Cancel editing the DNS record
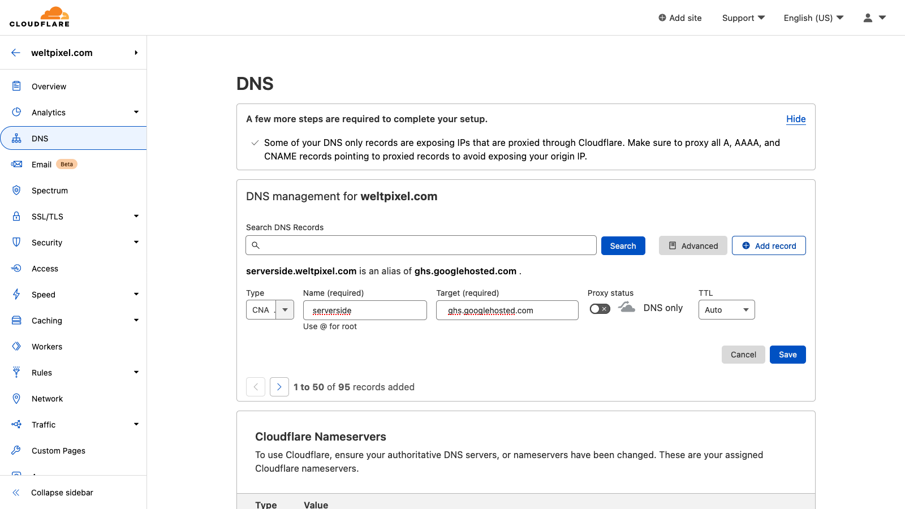This screenshot has width=905, height=509. pos(743,355)
